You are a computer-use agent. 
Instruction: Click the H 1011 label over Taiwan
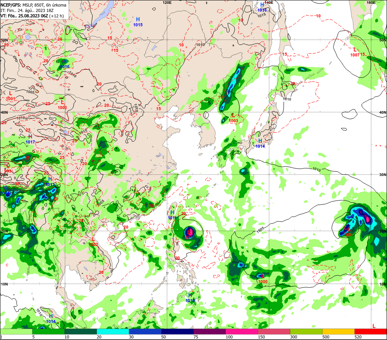[172, 215]
